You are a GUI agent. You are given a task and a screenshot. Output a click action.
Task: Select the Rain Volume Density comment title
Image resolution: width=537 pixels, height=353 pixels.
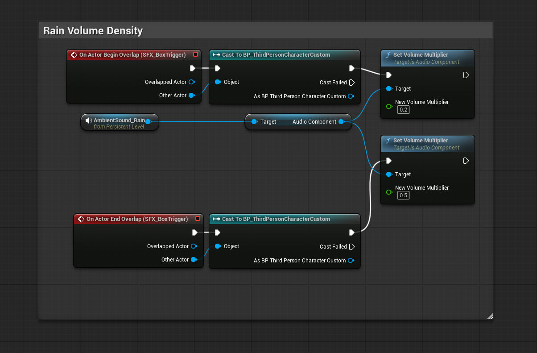point(93,31)
